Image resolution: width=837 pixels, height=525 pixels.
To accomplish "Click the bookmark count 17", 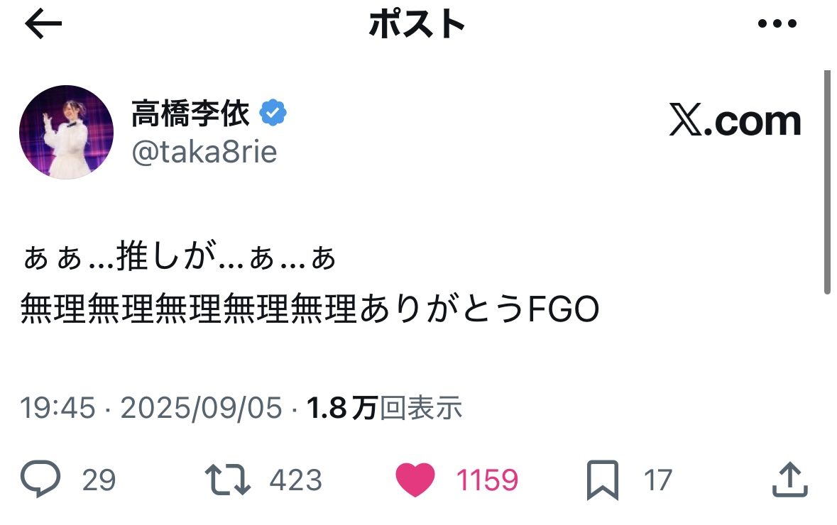I will tap(657, 481).
